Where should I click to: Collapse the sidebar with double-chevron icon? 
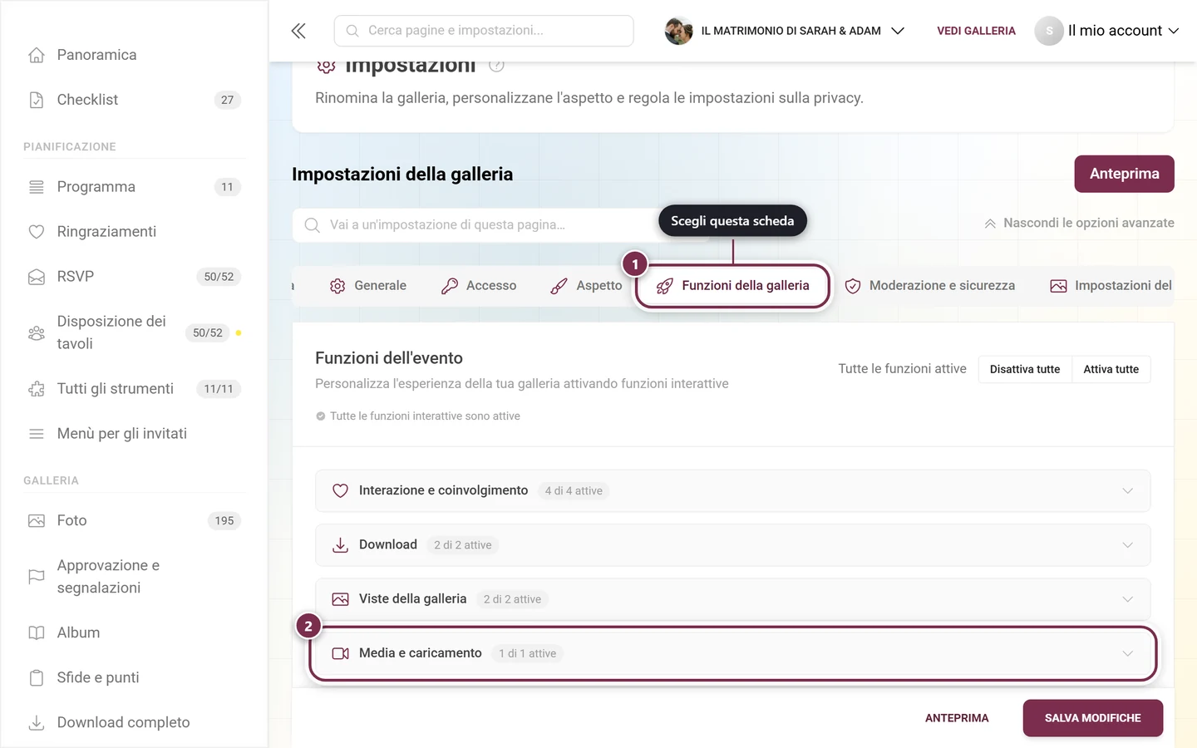click(x=298, y=31)
